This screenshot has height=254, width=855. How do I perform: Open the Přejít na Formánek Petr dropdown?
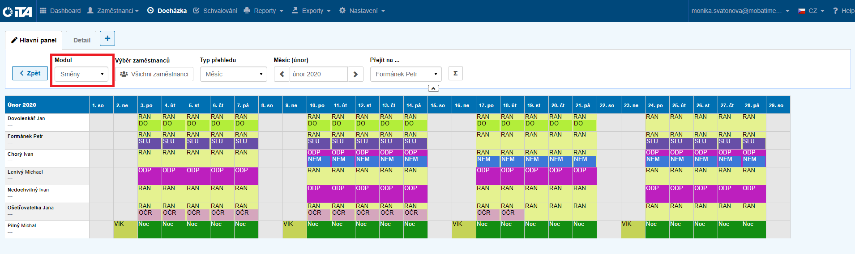(x=406, y=74)
